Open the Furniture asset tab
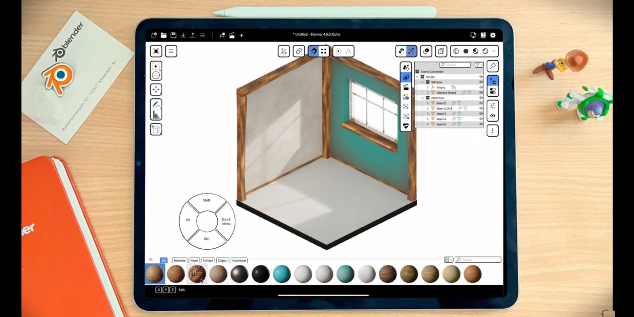The image size is (634, 317). (239, 260)
